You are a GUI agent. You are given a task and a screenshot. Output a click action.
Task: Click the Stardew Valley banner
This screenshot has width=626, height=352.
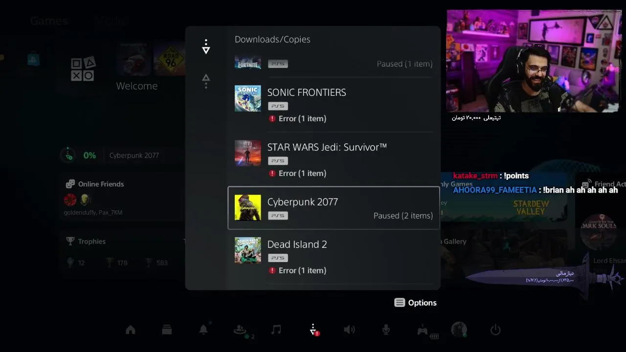click(x=531, y=208)
